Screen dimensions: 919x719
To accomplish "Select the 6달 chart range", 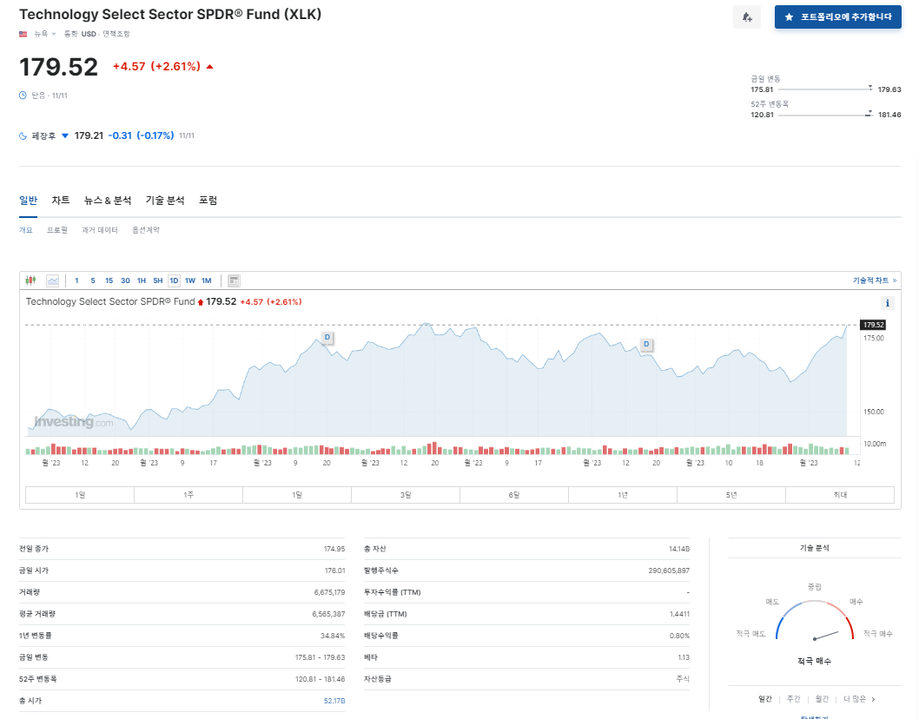I will [x=514, y=495].
